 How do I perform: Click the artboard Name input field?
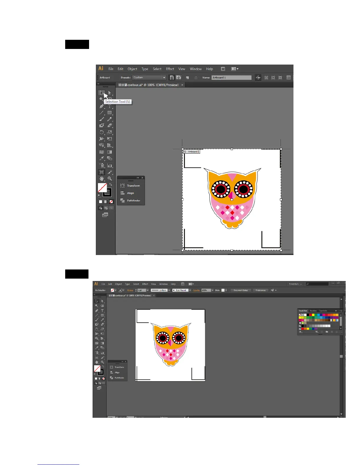pos(231,78)
